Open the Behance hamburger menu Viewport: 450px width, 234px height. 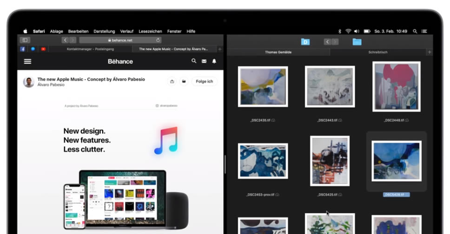(27, 61)
